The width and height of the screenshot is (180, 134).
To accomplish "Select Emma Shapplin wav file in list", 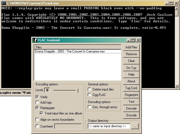I will point(78,51).
